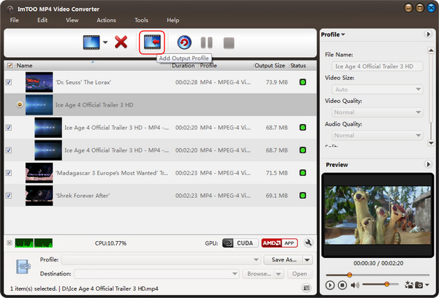The width and height of the screenshot is (439, 298).
Task: Click the clip-effects icon left of the camera
Action: point(408,285)
